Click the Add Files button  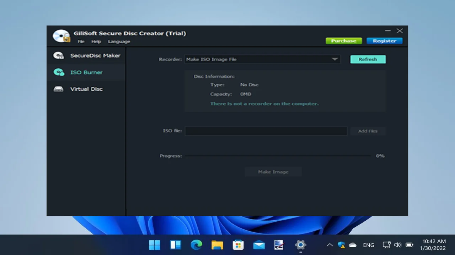[x=368, y=131]
